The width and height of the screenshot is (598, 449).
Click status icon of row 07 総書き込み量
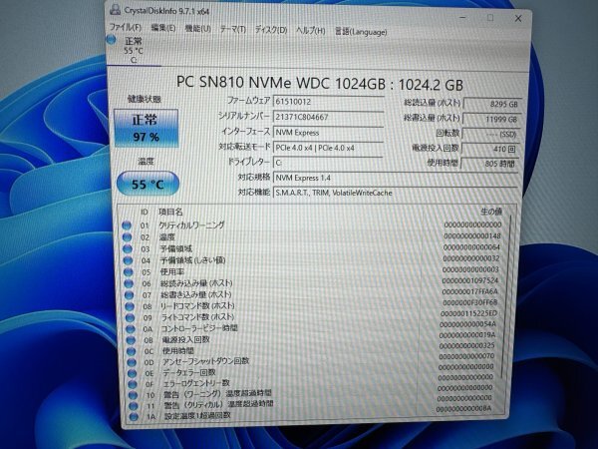coord(129,295)
